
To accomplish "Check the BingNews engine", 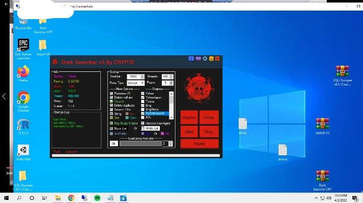I will click(x=143, y=110).
